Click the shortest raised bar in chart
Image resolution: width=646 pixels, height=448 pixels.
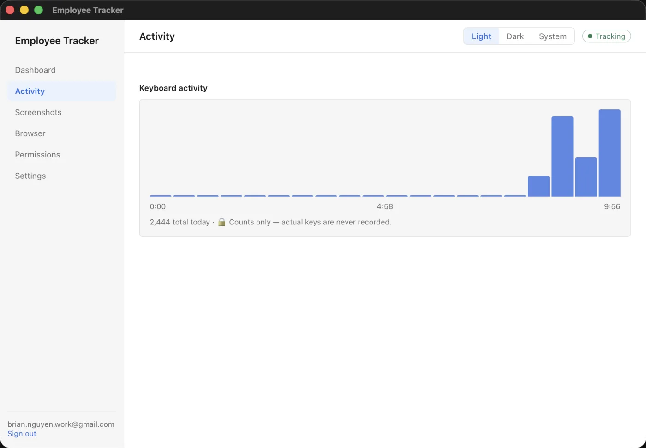pos(538,187)
